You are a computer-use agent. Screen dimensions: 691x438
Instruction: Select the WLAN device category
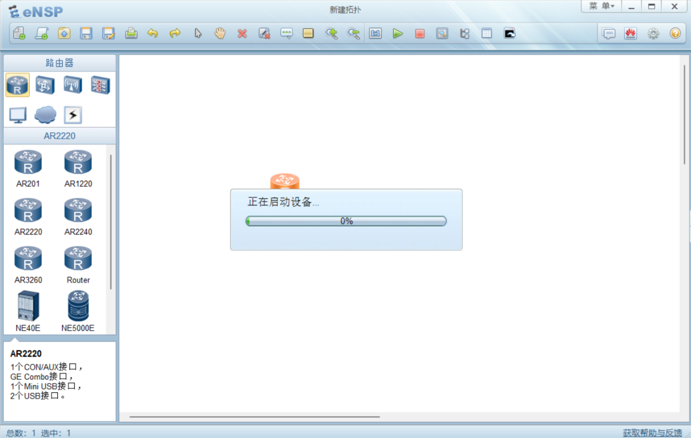[73, 85]
